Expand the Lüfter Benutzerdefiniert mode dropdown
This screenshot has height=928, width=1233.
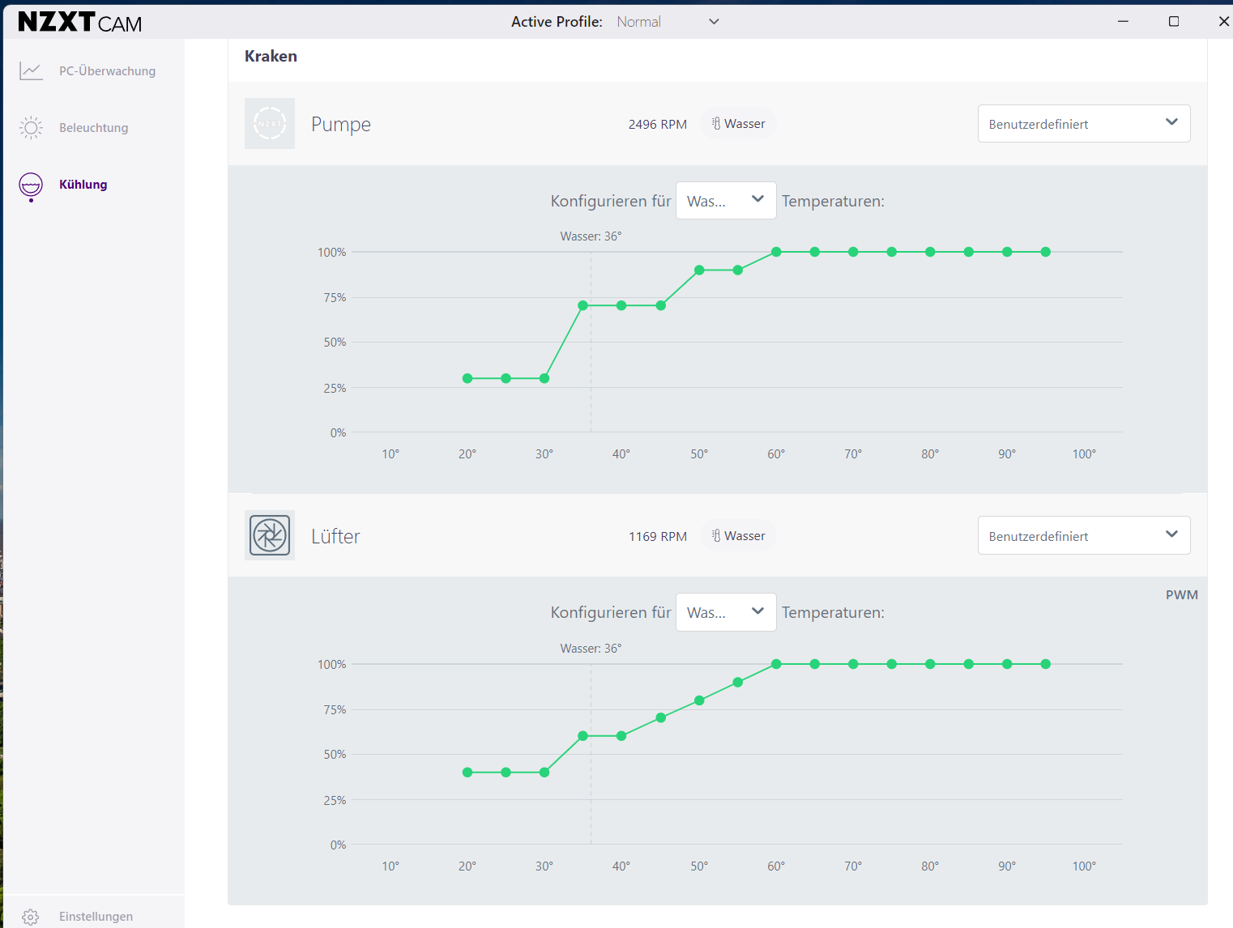coord(1084,535)
